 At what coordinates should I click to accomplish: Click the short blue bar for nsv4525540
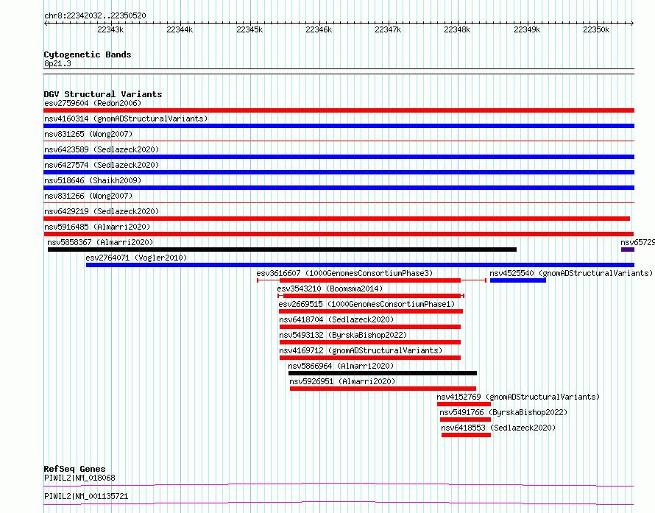click(518, 280)
